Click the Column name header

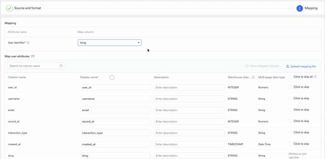17,77
